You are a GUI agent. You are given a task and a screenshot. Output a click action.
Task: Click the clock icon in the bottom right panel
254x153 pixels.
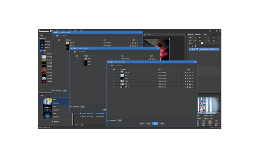pos(210,122)
